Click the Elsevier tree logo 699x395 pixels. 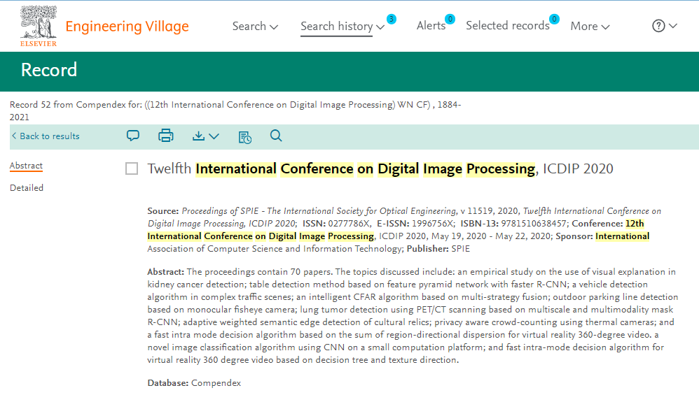click(39, 26)
